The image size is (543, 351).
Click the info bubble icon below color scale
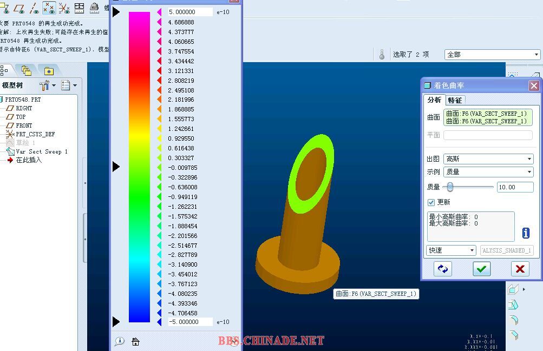[x=120, y=341]
